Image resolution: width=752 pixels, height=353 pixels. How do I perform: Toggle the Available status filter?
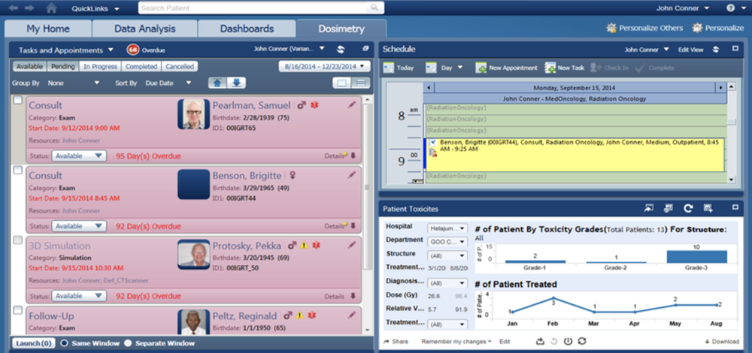click(x=30, y=67)
